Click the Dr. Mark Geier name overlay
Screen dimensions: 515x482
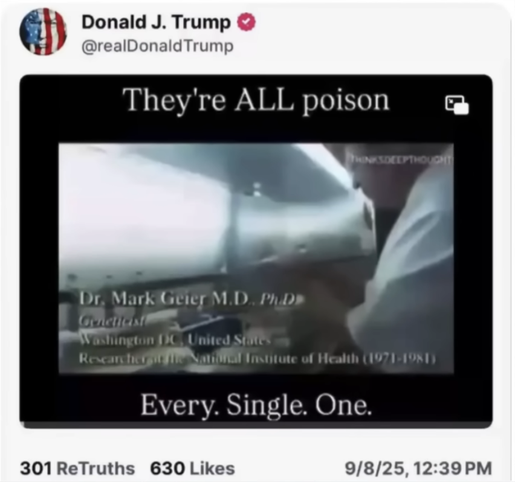tap(164, 298)
